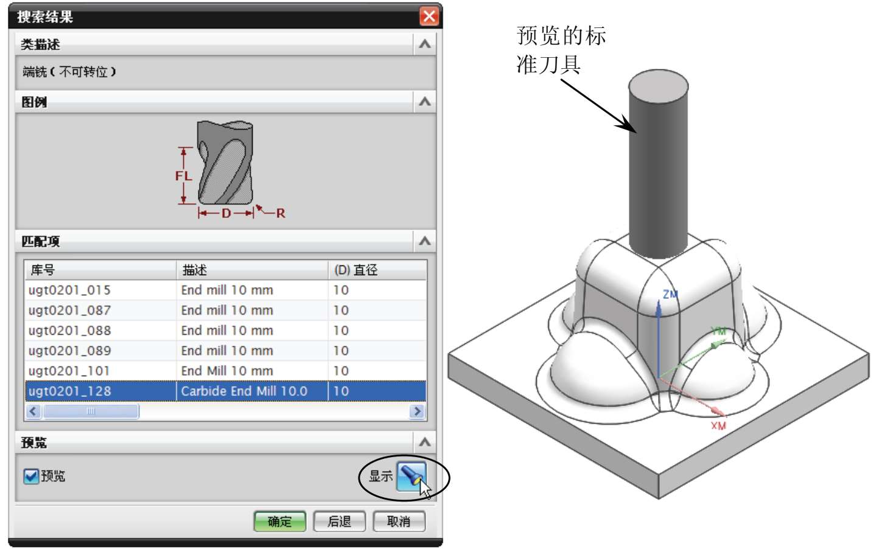This screenshot has height=549, width=882.
Task: Collapse the 类描述 section
Action: [424, 44]
